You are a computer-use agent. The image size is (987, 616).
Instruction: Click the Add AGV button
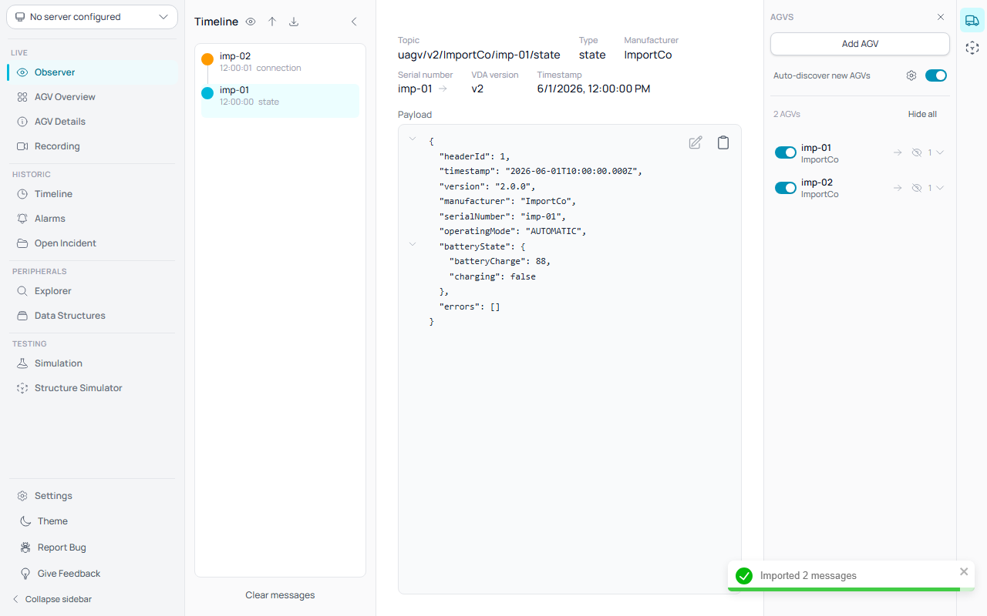[x=860, y=44]
